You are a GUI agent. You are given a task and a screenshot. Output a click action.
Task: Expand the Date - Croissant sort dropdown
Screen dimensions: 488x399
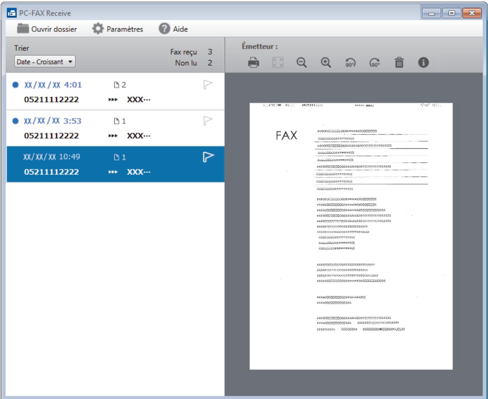pos(45,62)
